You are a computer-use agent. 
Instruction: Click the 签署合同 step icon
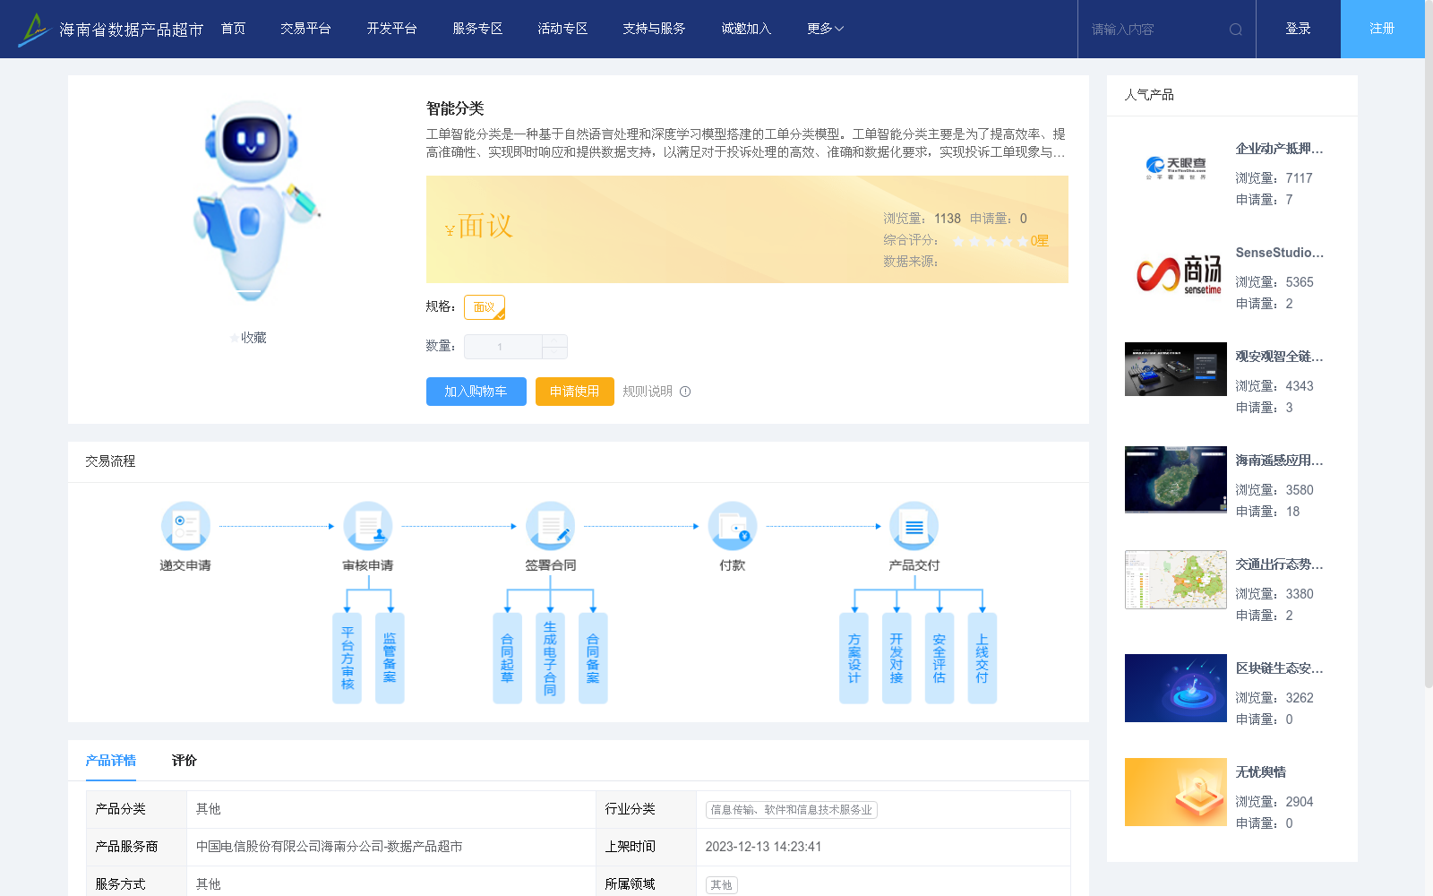pyautogui.click(x=550, y=525)
